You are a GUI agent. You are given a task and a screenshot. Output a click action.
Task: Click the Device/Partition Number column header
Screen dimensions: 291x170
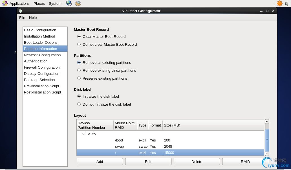[x=95, y=125]
